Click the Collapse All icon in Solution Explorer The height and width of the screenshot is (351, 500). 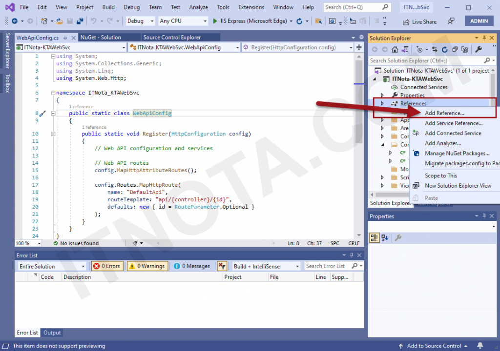455,49
